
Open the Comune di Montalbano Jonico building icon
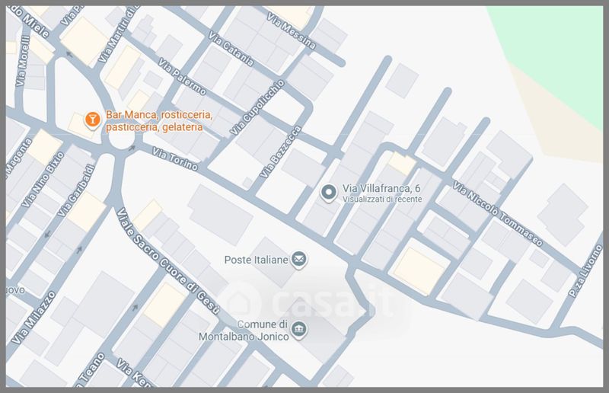301,331
